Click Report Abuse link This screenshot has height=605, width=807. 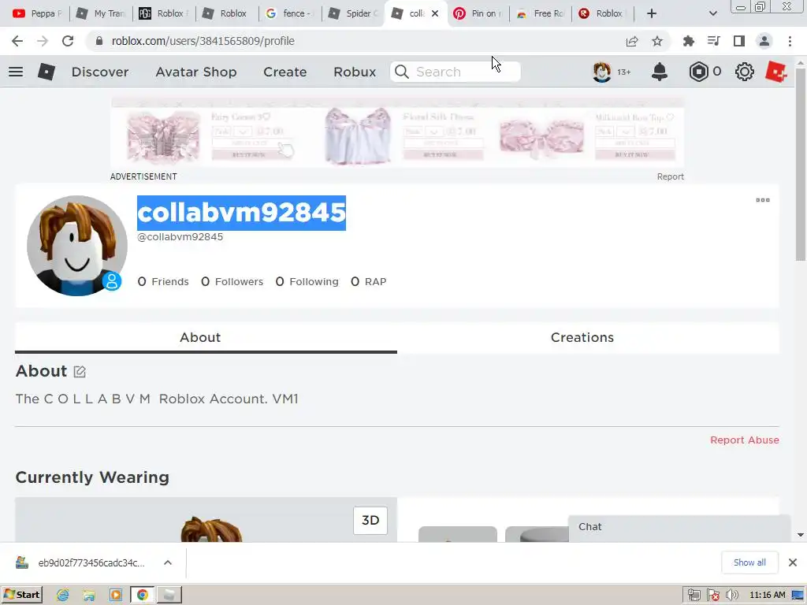[744, 440]
